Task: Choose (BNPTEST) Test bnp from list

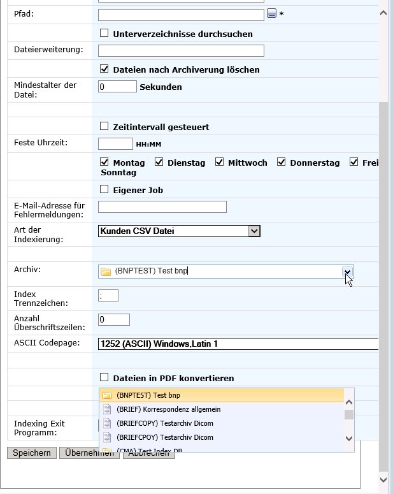Action: coord(222,395)
